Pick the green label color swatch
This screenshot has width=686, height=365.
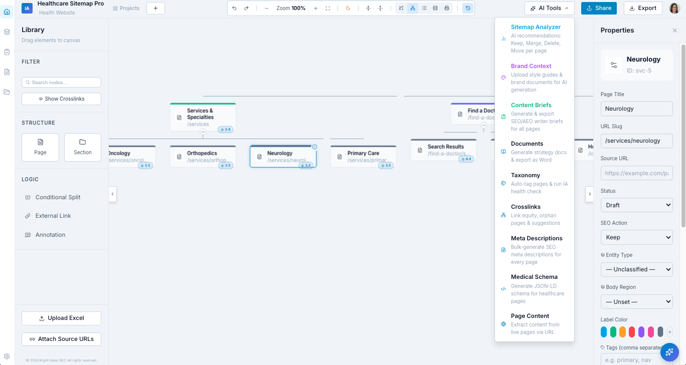(x=613, y=331)
